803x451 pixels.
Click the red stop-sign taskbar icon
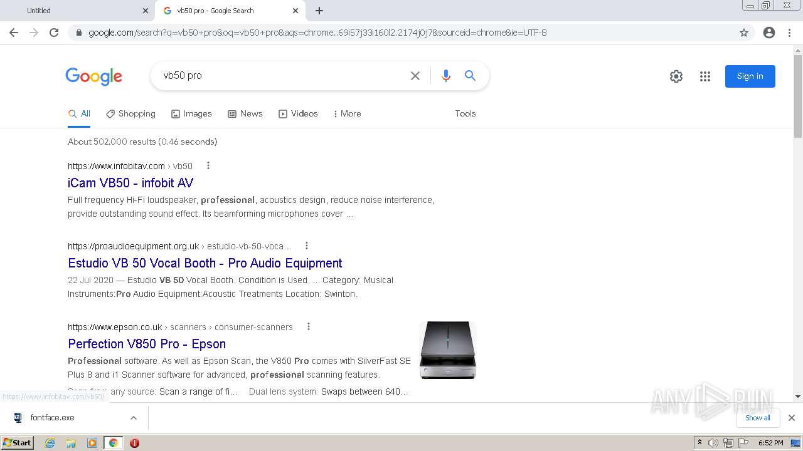[x=134, y=443]
